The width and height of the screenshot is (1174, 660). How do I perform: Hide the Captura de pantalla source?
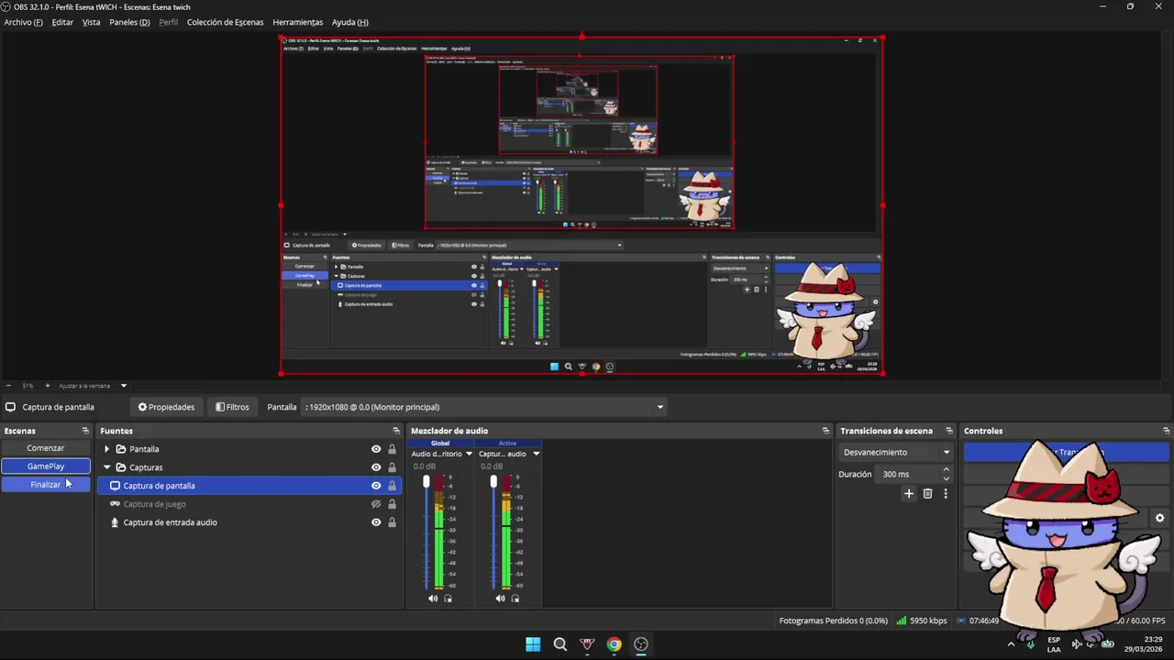pyautogui.click(x=376, y=486)
